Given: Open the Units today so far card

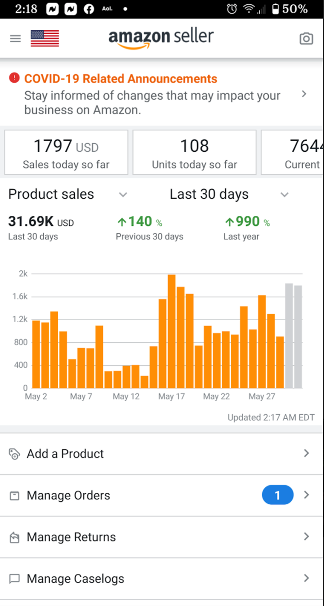Looking at the screenshot, I should click(194, 152).
